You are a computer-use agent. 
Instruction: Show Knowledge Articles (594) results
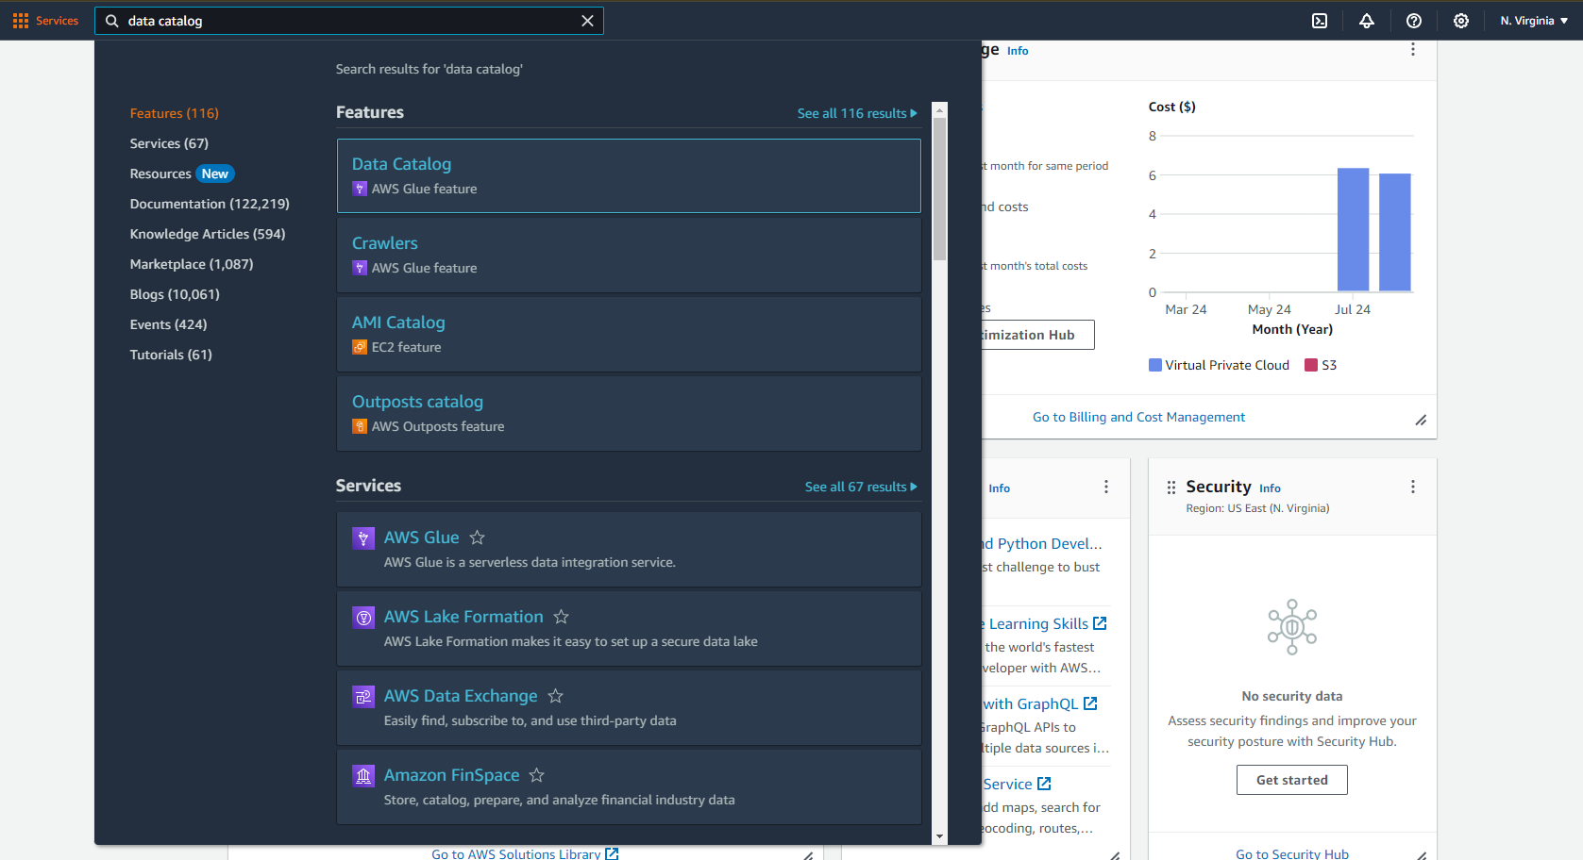click(208, 234)
